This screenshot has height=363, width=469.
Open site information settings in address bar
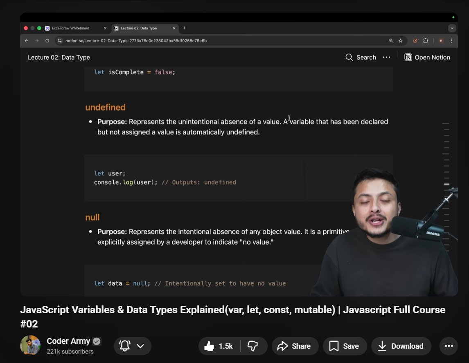coord(60,41)
